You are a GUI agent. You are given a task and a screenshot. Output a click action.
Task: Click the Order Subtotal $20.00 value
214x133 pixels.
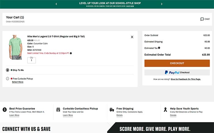(x=206, y=35)
